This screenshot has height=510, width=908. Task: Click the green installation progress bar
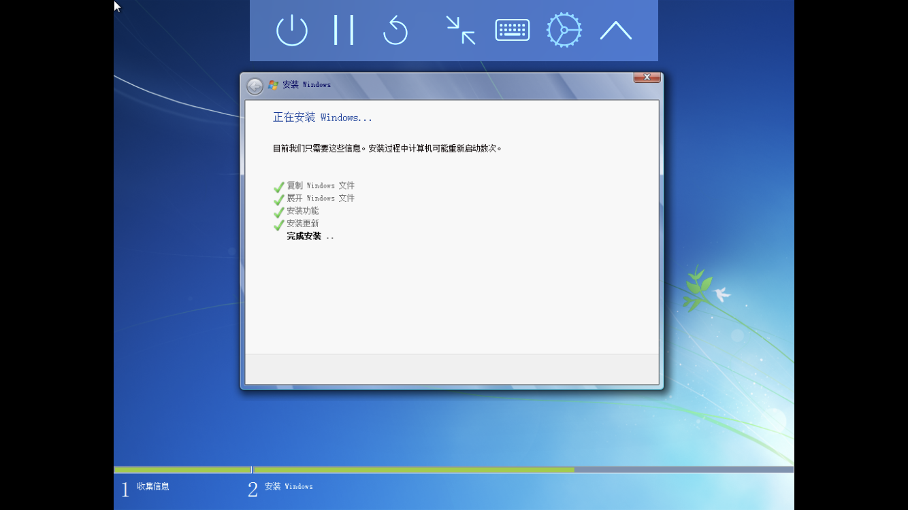click(412, 469)
